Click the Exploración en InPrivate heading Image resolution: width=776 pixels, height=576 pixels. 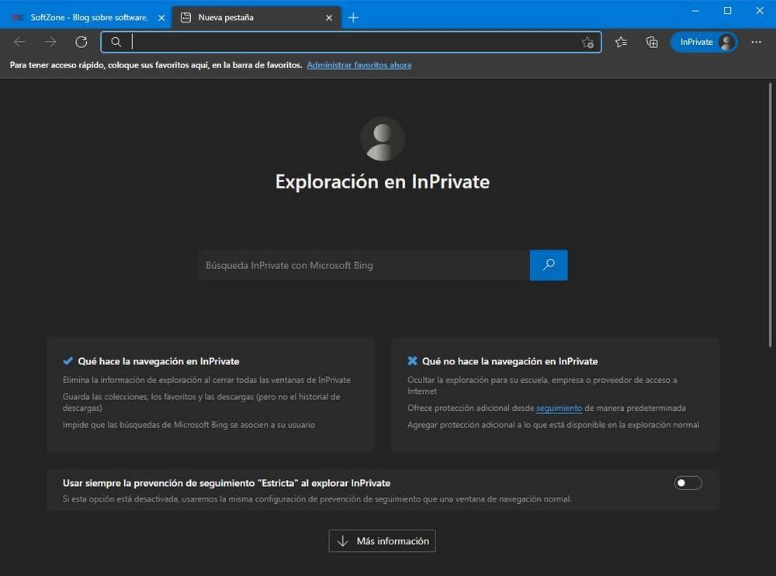pos(383,181)
